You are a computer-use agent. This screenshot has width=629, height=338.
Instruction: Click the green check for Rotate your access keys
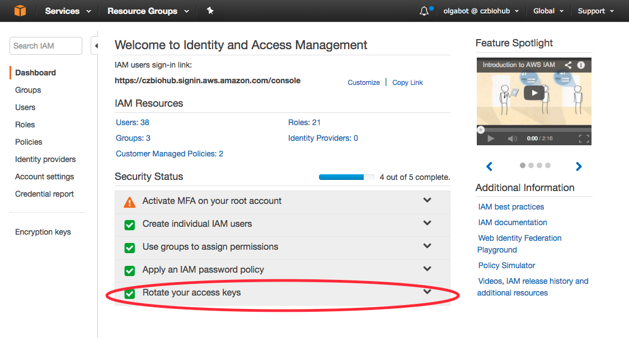[129, 293]
